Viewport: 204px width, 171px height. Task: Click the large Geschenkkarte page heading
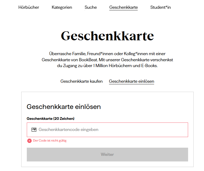(x=107, y=36)
